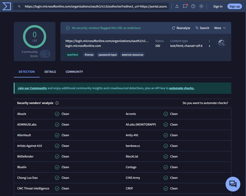Click the info icon beside Security vendors' analysis

click(x=57, y=103)
